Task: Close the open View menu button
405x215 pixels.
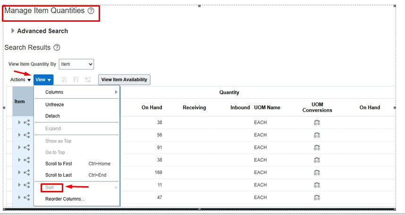Action: coord(43,79)
